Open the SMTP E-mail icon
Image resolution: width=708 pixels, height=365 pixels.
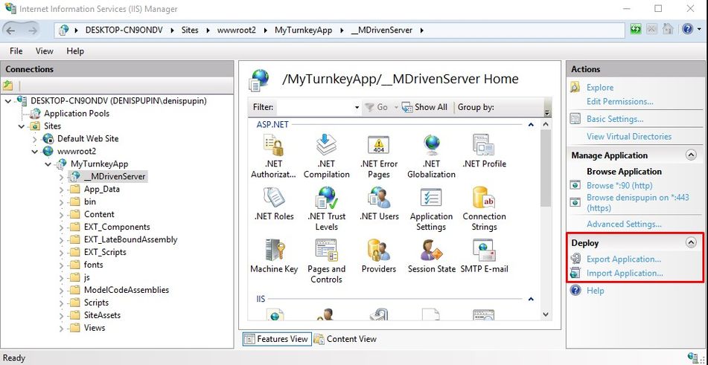click(x=484, y=256)
